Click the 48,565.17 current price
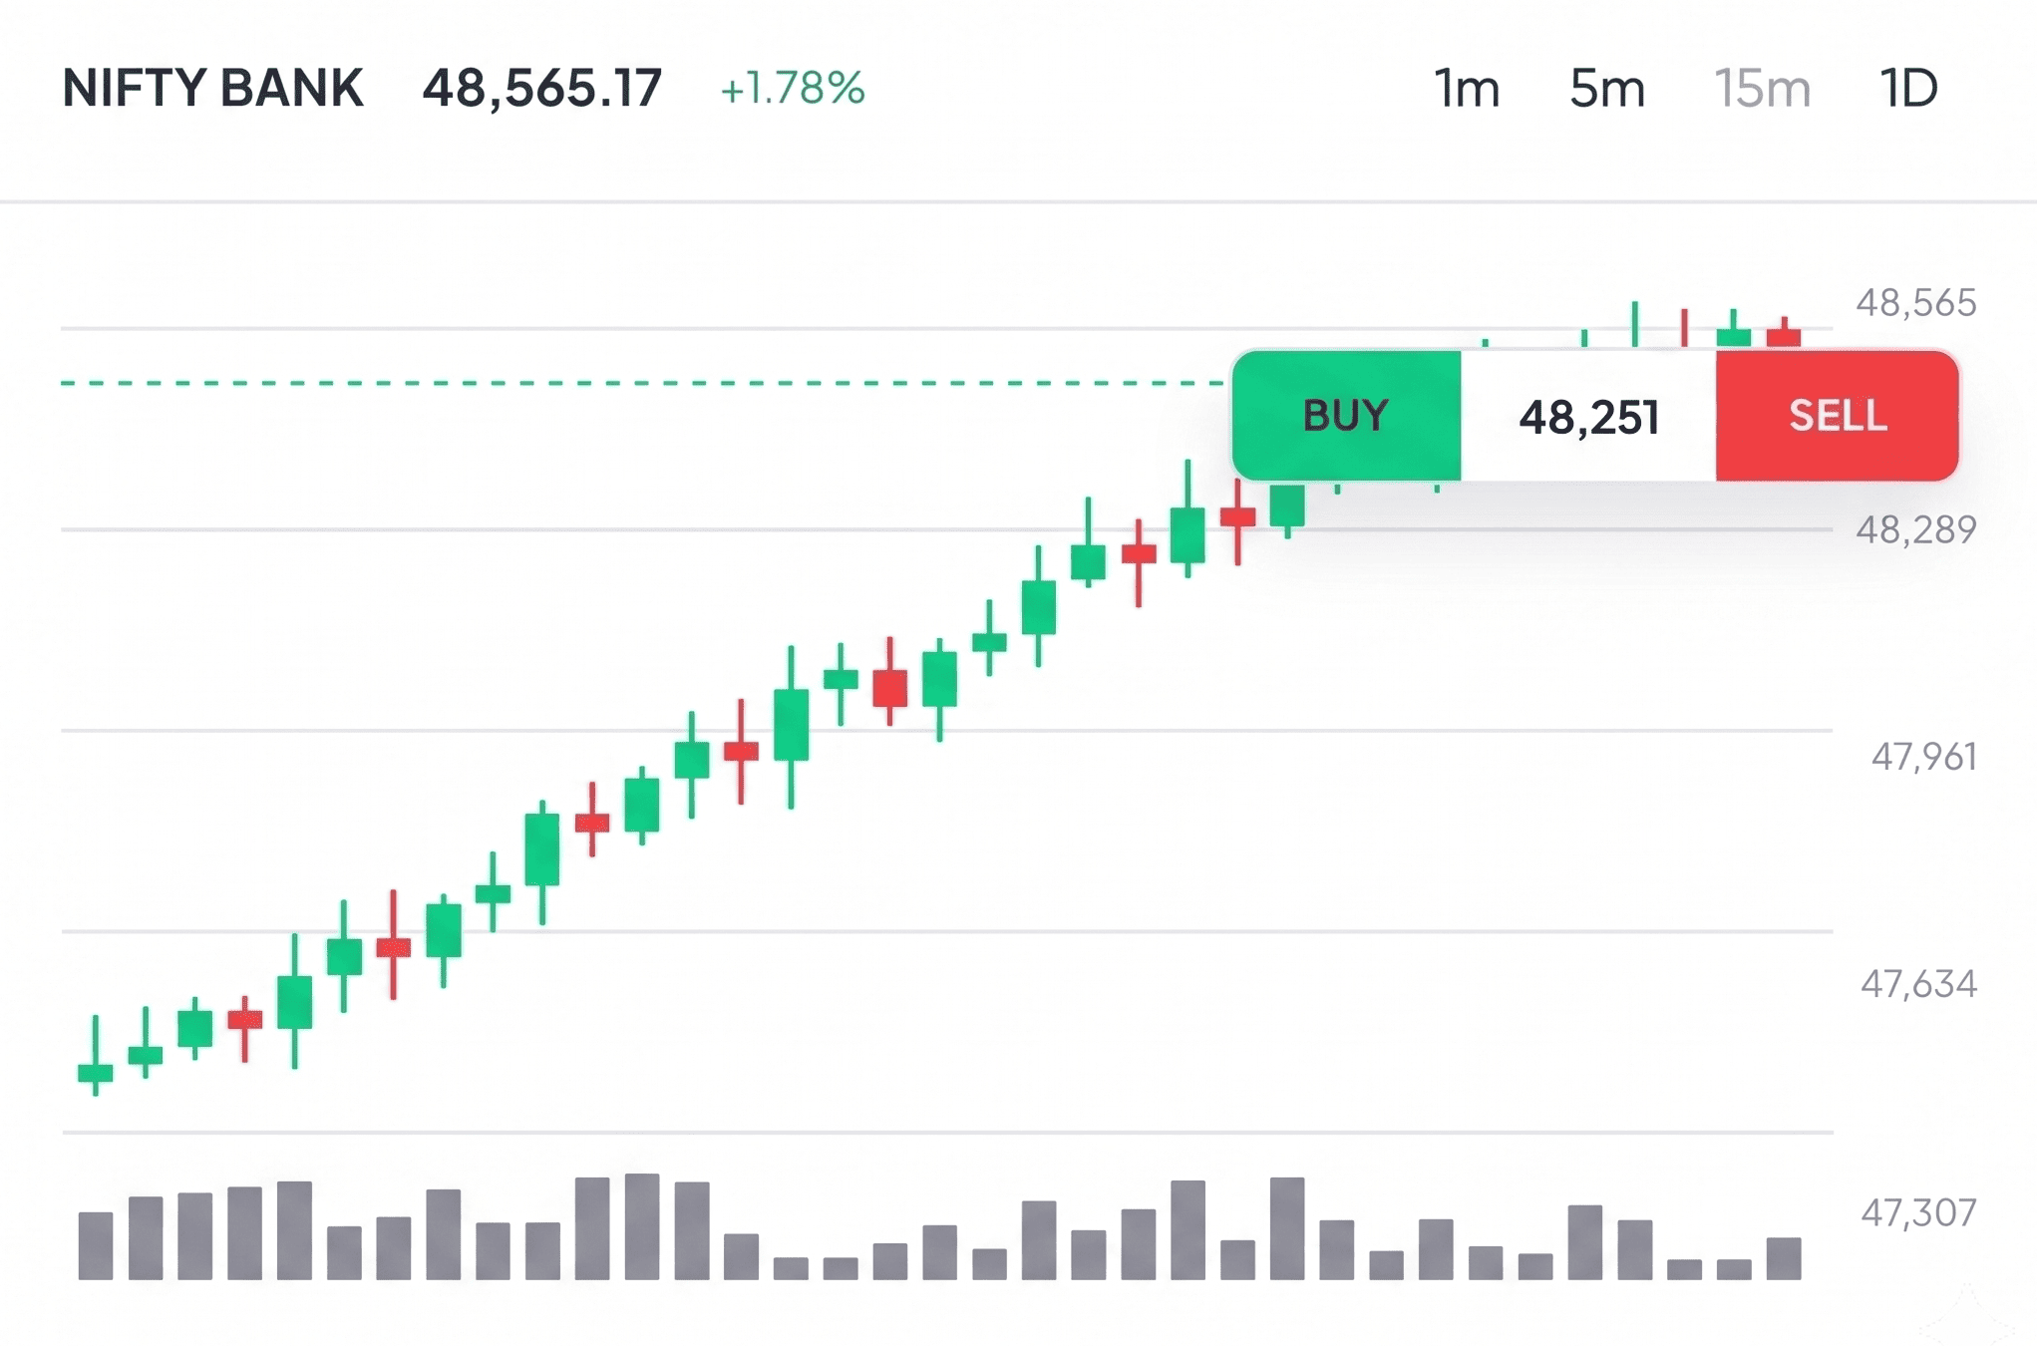 pos(542,88)
